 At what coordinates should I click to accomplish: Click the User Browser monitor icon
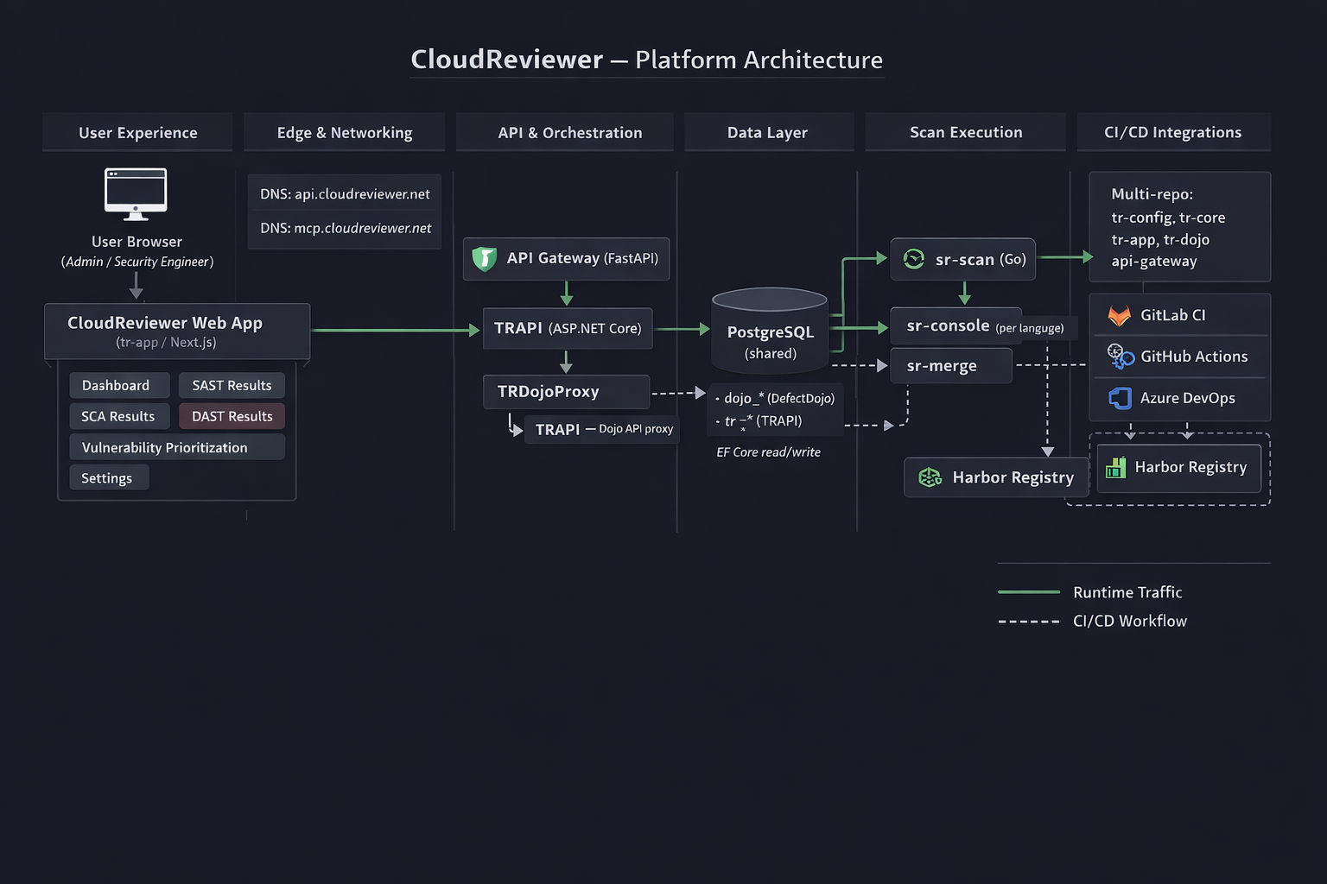136,194
